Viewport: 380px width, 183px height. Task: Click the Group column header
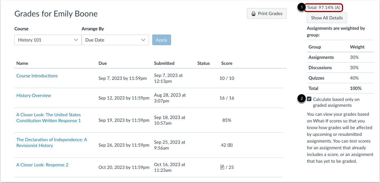coord(315,47)
